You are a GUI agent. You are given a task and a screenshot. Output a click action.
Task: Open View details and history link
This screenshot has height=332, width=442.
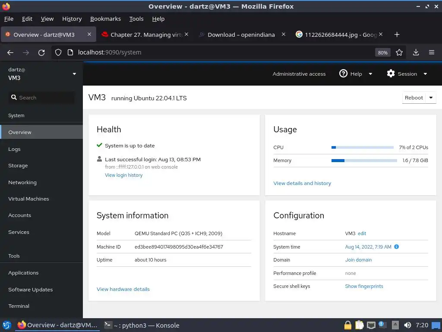click(x=302, y=183)
